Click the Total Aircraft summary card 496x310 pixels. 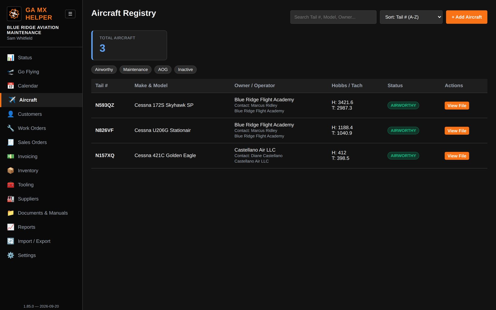[x=129, y=45]
